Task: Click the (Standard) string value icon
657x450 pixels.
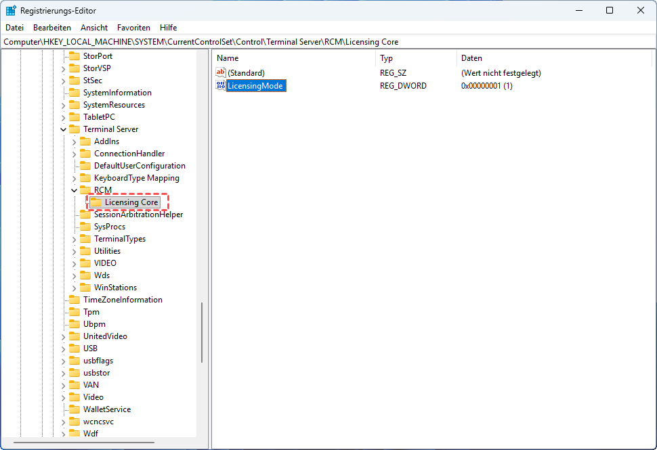Action: coord(221,72)
